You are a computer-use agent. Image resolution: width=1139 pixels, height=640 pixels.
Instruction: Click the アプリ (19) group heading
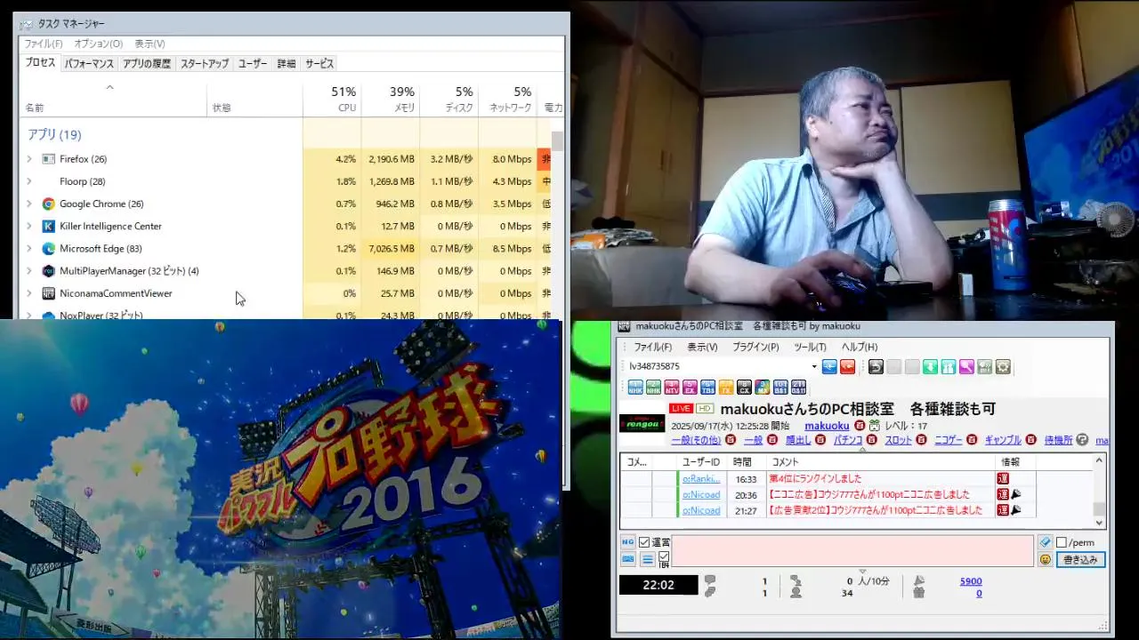pos(53,134)
